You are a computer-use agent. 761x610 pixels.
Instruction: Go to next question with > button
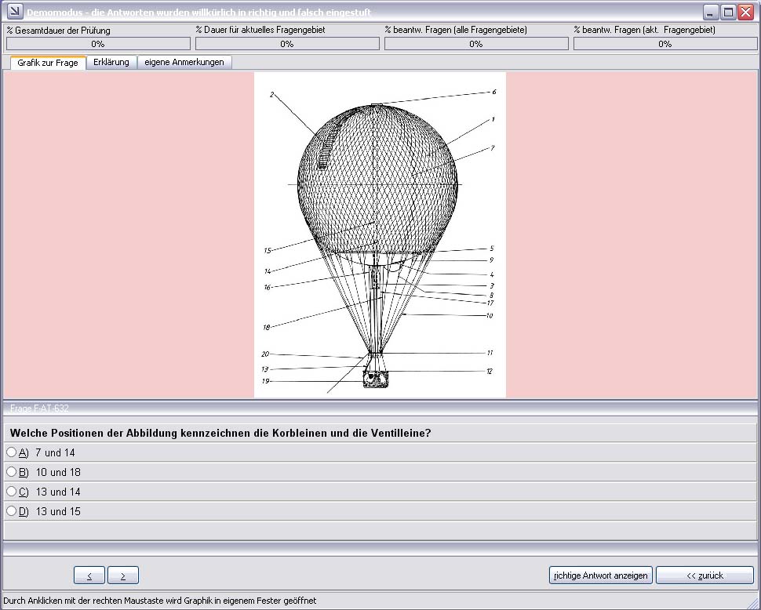coord(123,576)
